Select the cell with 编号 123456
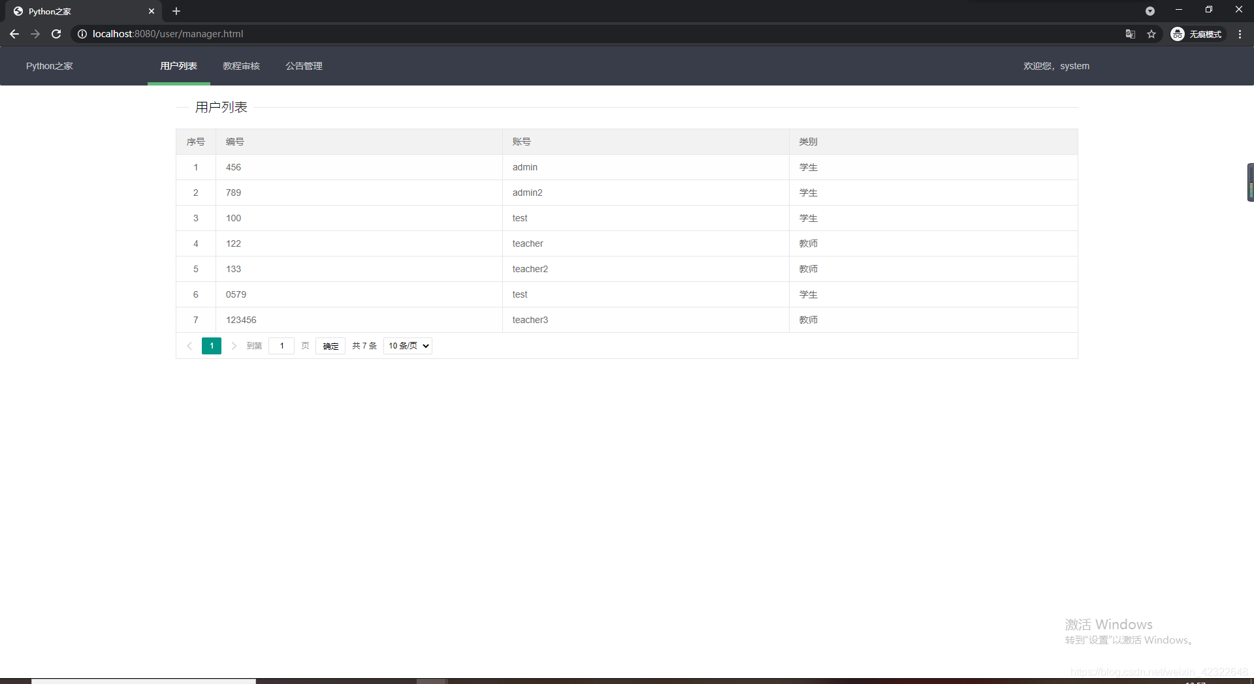This screenshot has width=1254, height=684. 359,320
